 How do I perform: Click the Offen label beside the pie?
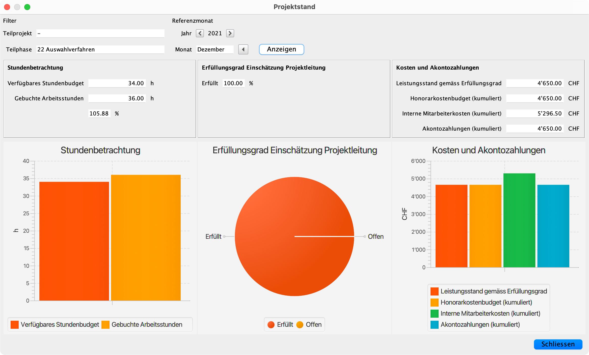click(376, 236)
